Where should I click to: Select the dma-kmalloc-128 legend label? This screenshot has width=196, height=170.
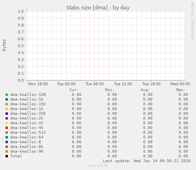(x=28, y=95)
